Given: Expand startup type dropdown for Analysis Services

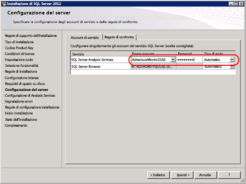Looking at the screenshot, I should 232,59.
